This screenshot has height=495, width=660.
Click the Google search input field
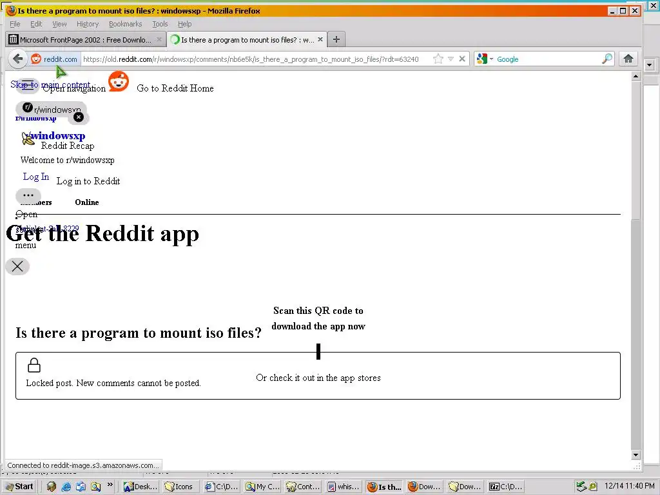pyautogui.click(x=548, y=59)
